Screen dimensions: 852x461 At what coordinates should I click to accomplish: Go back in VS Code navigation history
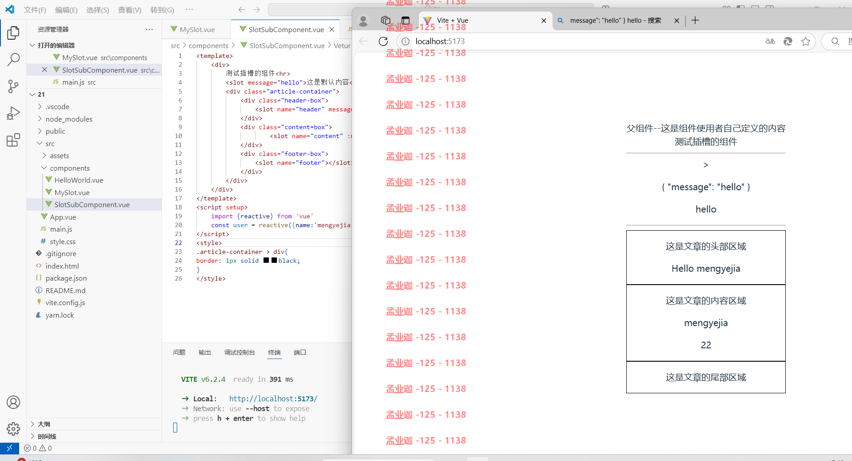242,9
